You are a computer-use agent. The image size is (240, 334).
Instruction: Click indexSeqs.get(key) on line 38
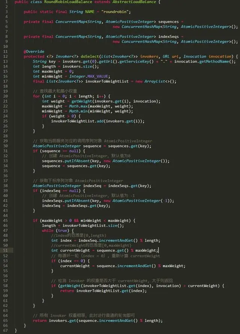point(128,186)
